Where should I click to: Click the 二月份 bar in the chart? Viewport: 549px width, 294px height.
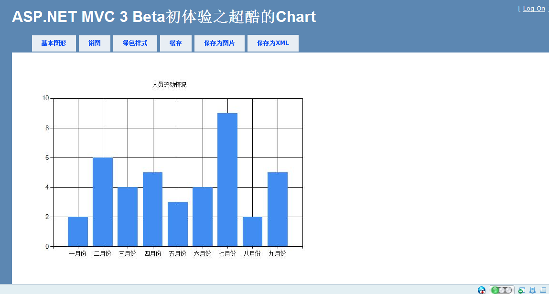[x=103, y=202]
